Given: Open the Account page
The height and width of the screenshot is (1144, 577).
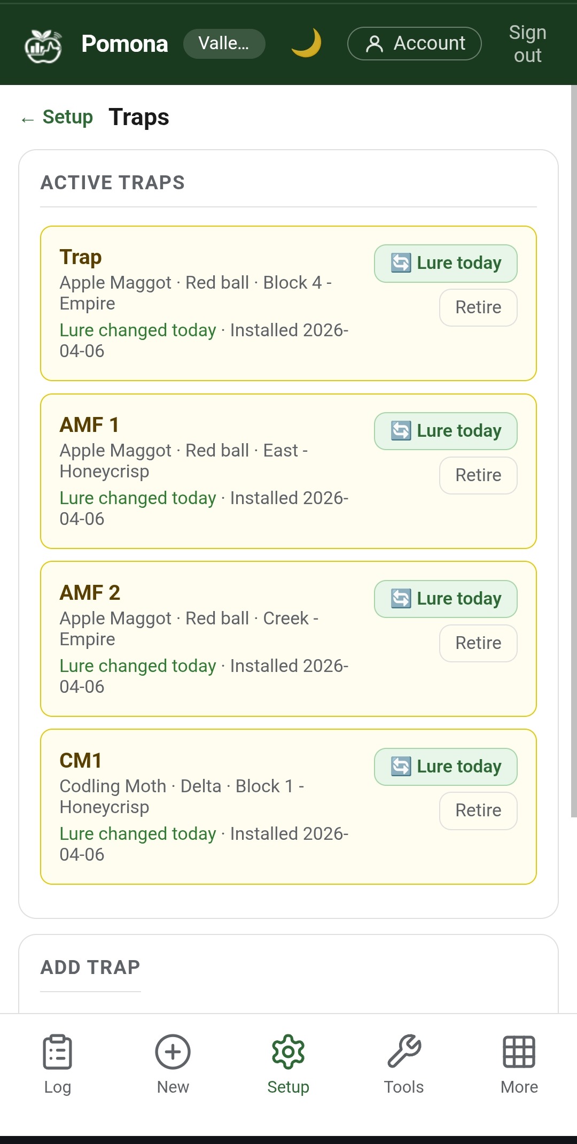Looking at the screenshot, I should [x=414, y=43].
